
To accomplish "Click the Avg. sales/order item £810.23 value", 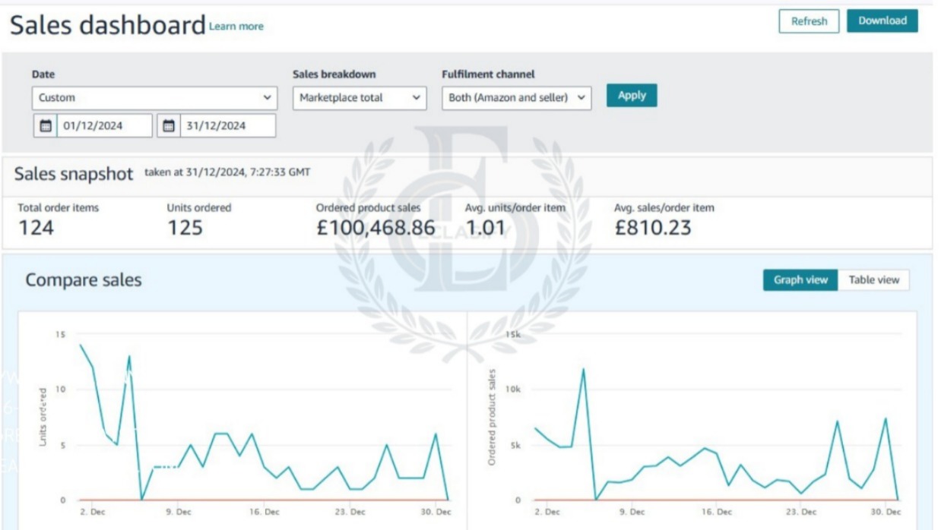I will [x=652, y=228].
